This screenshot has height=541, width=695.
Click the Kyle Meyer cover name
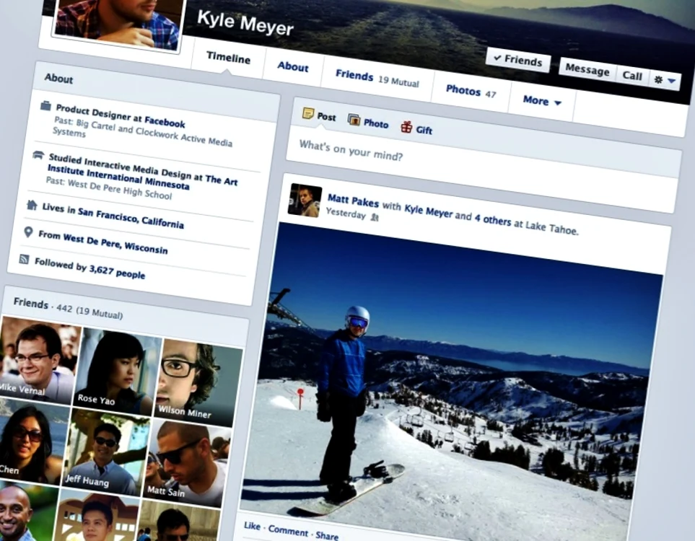[x=245, y=23]
